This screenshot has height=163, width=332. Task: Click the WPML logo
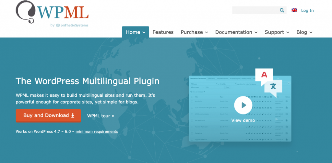pyautogui.click(x=52, y=12)
